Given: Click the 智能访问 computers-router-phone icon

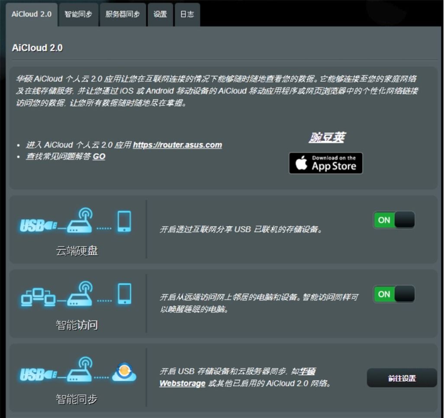Looking at the screenshot, I should click(x=76, y=294).
